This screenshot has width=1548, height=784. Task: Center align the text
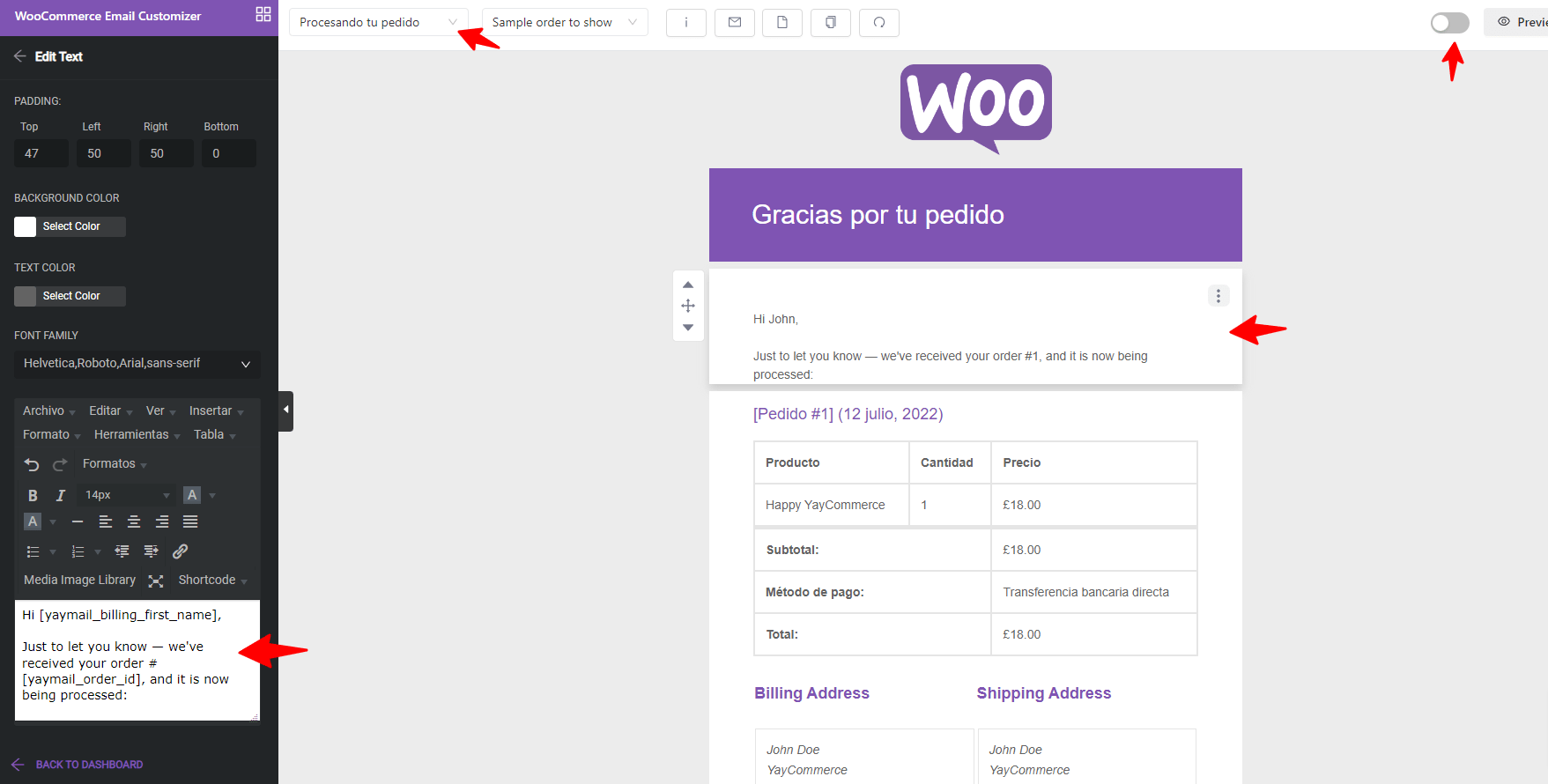[134, 521]
